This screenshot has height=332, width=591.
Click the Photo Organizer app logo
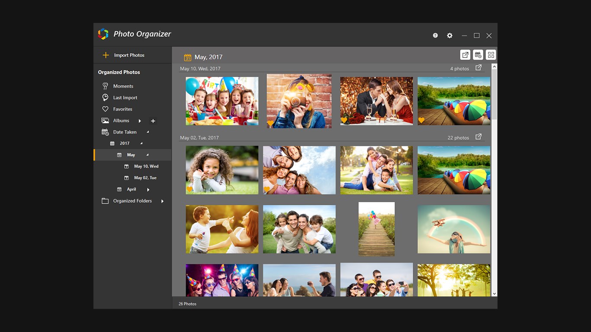point(103,34)
